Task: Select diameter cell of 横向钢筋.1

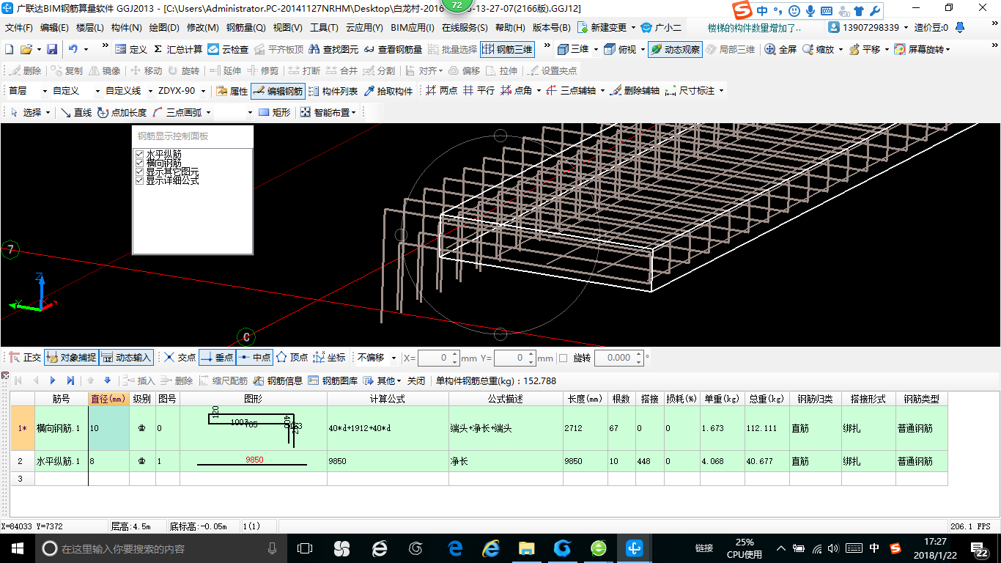Action: coord(108,427)
